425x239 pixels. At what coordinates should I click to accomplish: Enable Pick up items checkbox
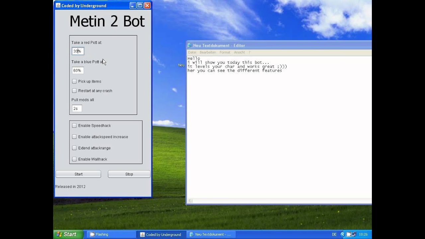pos(74,81)
